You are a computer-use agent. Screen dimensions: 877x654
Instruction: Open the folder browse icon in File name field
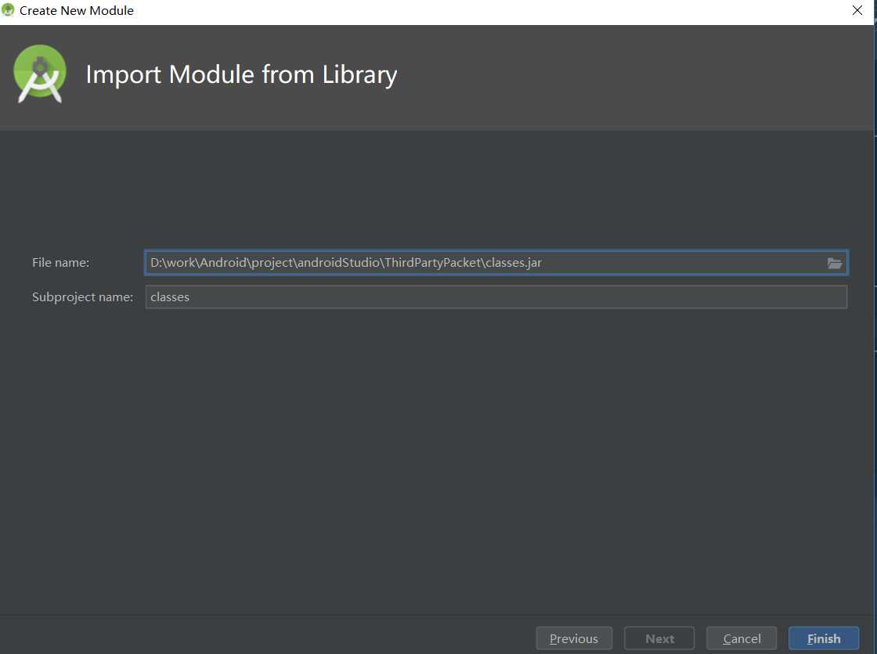[835, 263]
